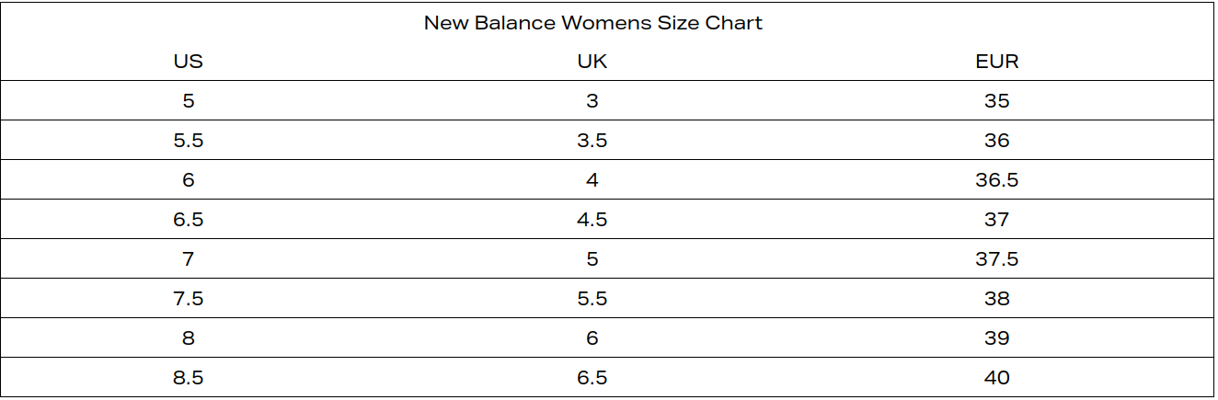Image resolution: width=1218 pixels, height=400 pixels.
Task: Click US size 7.5 cell
Action: click(x=188, y=299)
